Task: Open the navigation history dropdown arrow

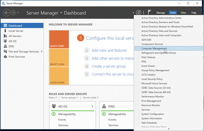Action: coord(18,12)
